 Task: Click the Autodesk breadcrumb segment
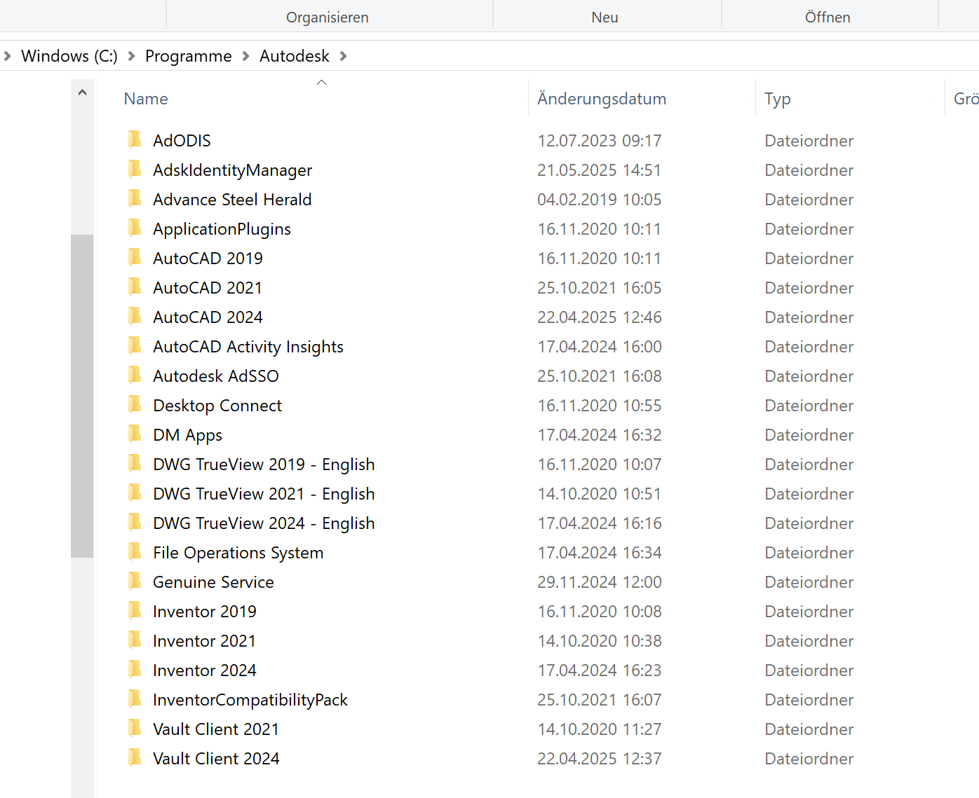[294, 56]
